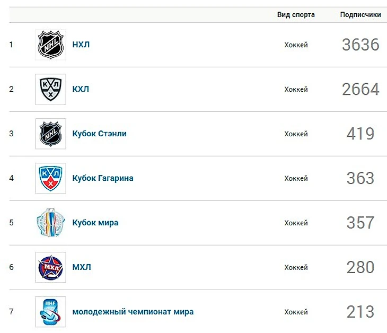The width and height of the screenshot is (387, 333).
Task: Click subscriber count 3636 for НХЛ
Action: pyautogui.click(x=360, y=45)
